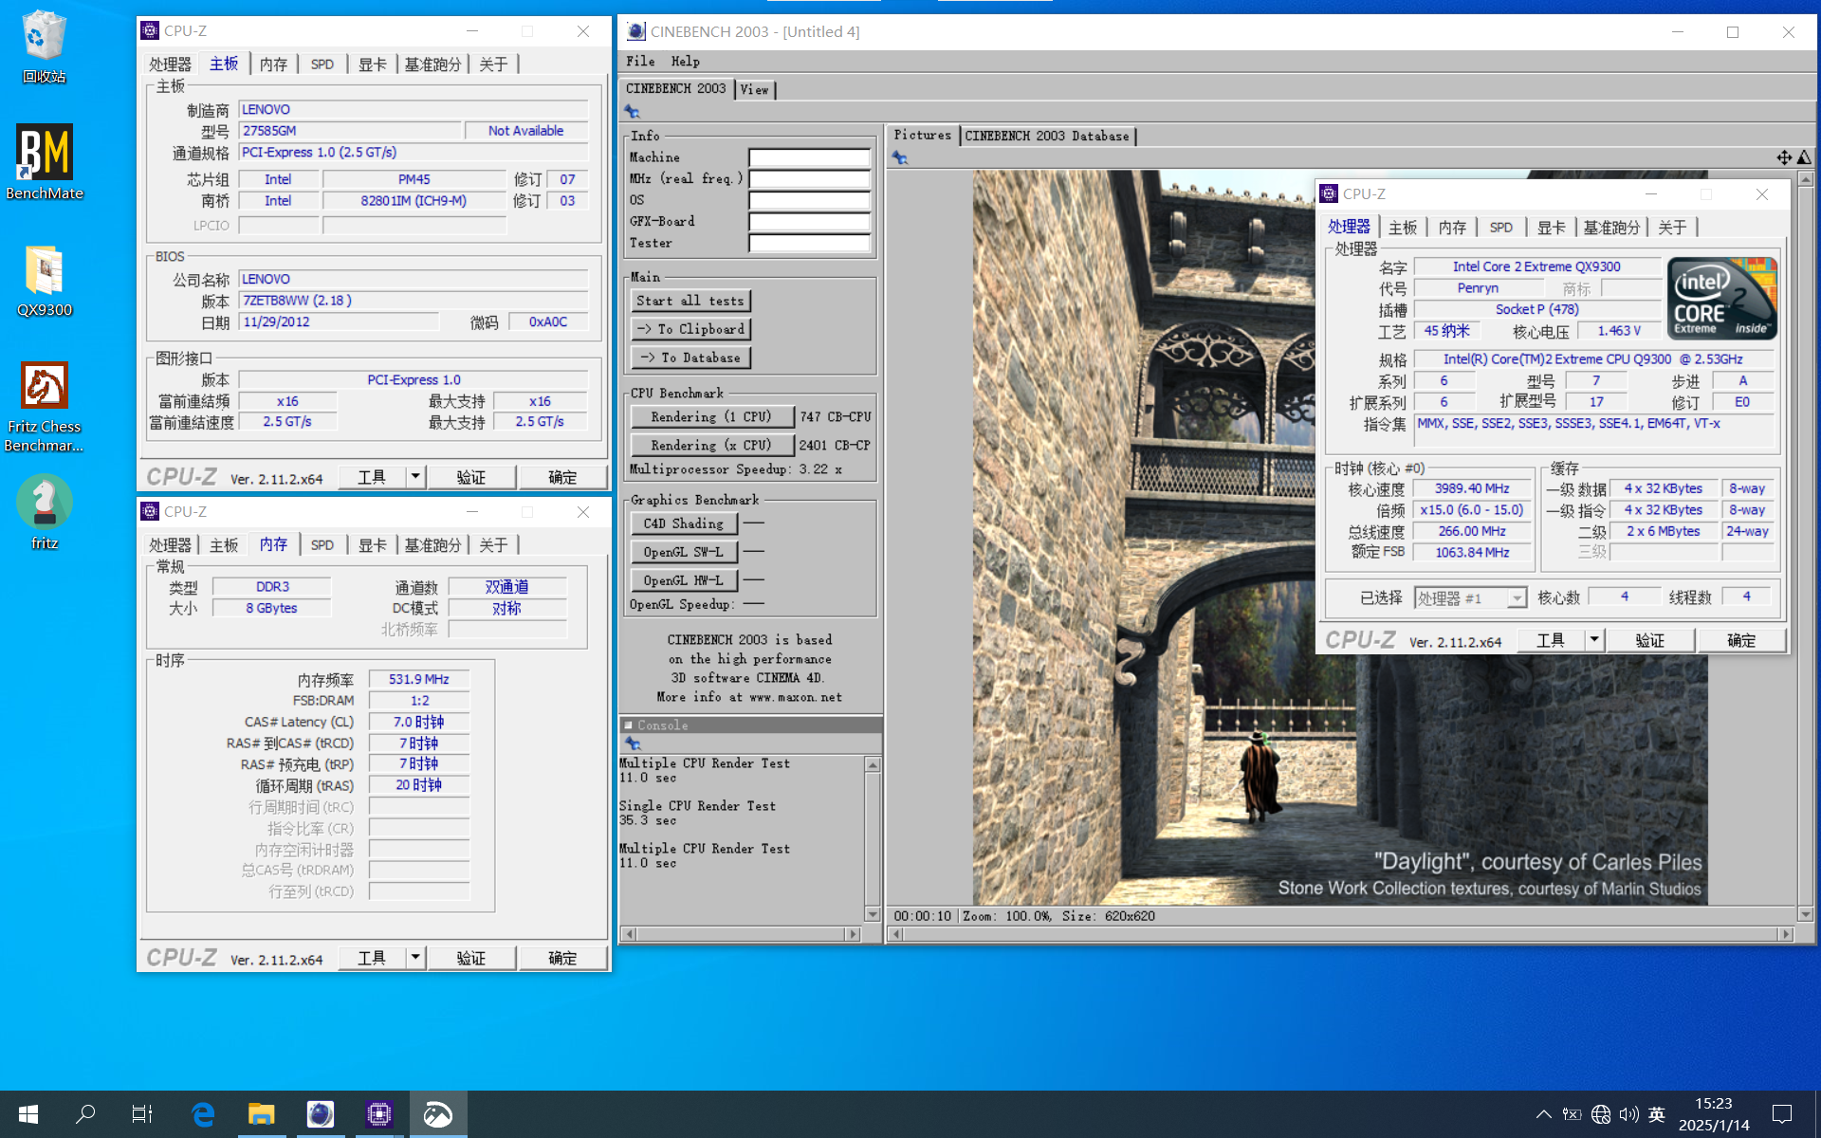The image size is (1821, 1138).
Task: Open tools dropdown arrow in processor CPU-Z
Action: [x=1594, y=640]
